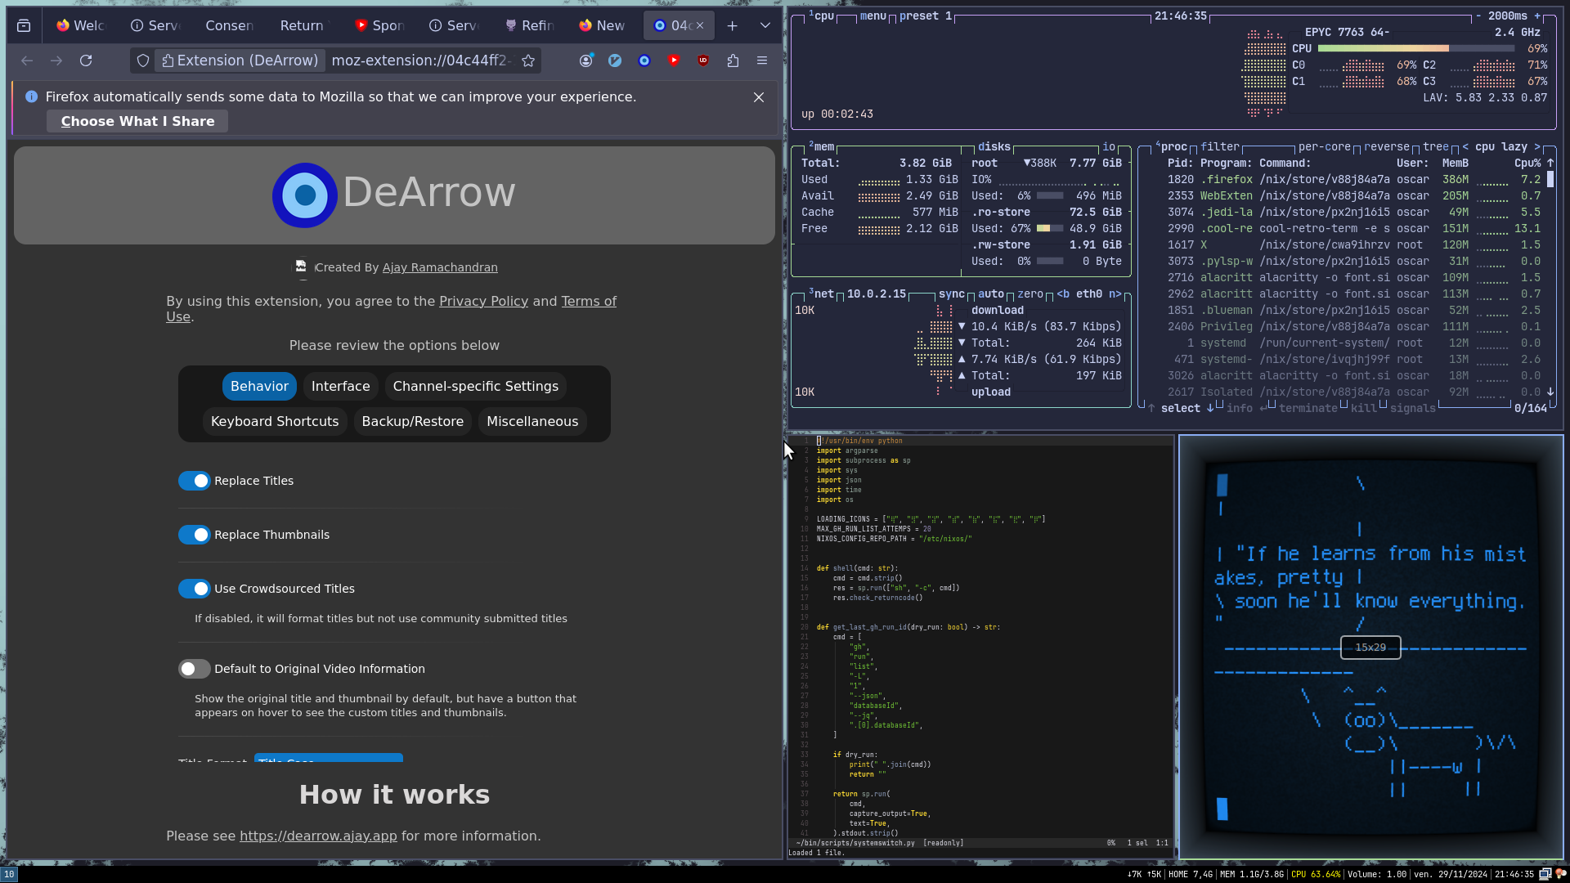Click the small icon beside Created By
Screen dimensions: 1570x883
click(x=301, y=267)
